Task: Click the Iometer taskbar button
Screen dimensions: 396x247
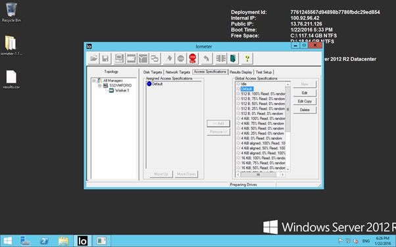Action: tap(83, 241)
